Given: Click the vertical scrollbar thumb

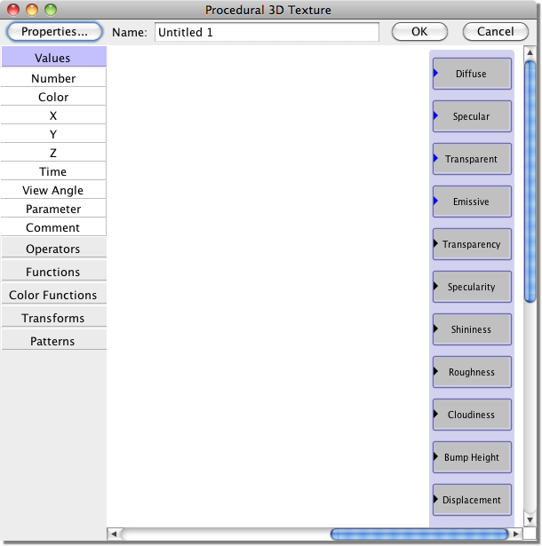Looking at the screenshot, I should pyautogui.click(x=530, y=182).
